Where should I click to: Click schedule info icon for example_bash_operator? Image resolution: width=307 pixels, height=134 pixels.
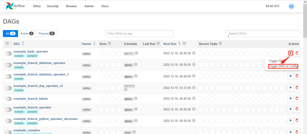point(137,53)
